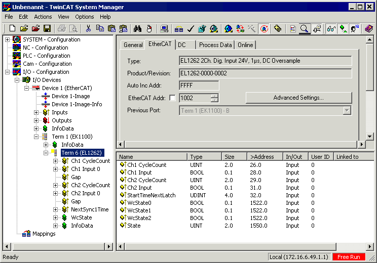Open the Options menu

click(85, 17)
